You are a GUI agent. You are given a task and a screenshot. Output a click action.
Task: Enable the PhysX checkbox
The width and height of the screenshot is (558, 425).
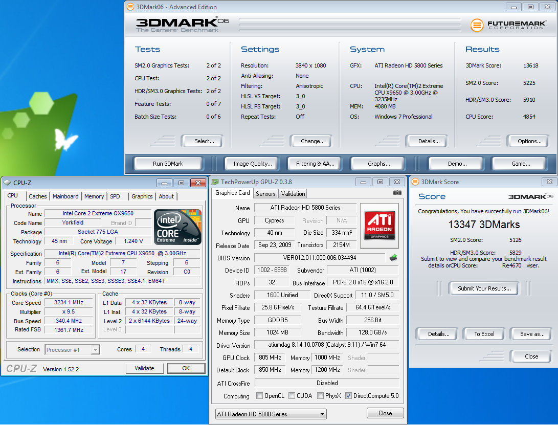pyautogui.click(x=320, y=396)
